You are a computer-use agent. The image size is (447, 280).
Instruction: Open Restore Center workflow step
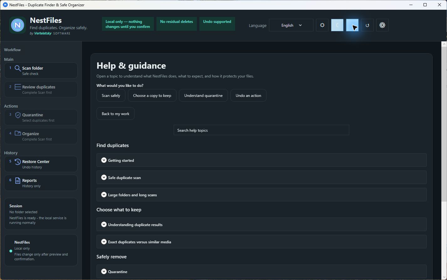(x=41, y=164)
